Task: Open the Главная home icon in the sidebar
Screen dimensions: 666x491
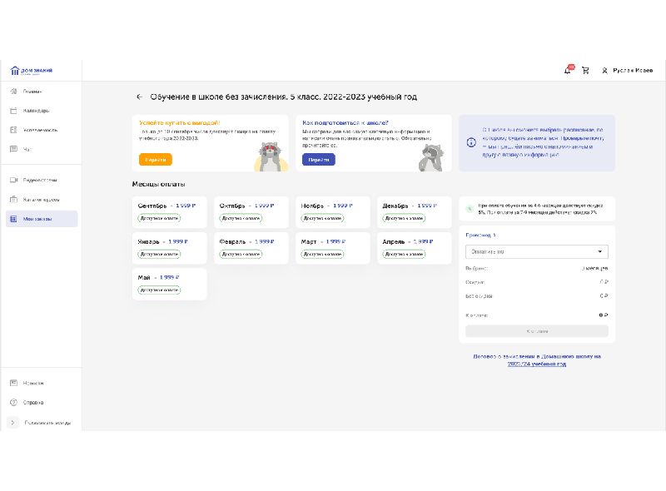Action: point(13,92)
